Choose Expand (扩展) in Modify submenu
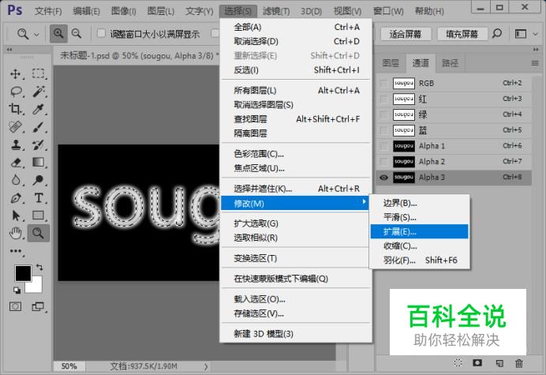This screenshot has height=375, width=546. point(419,232)
